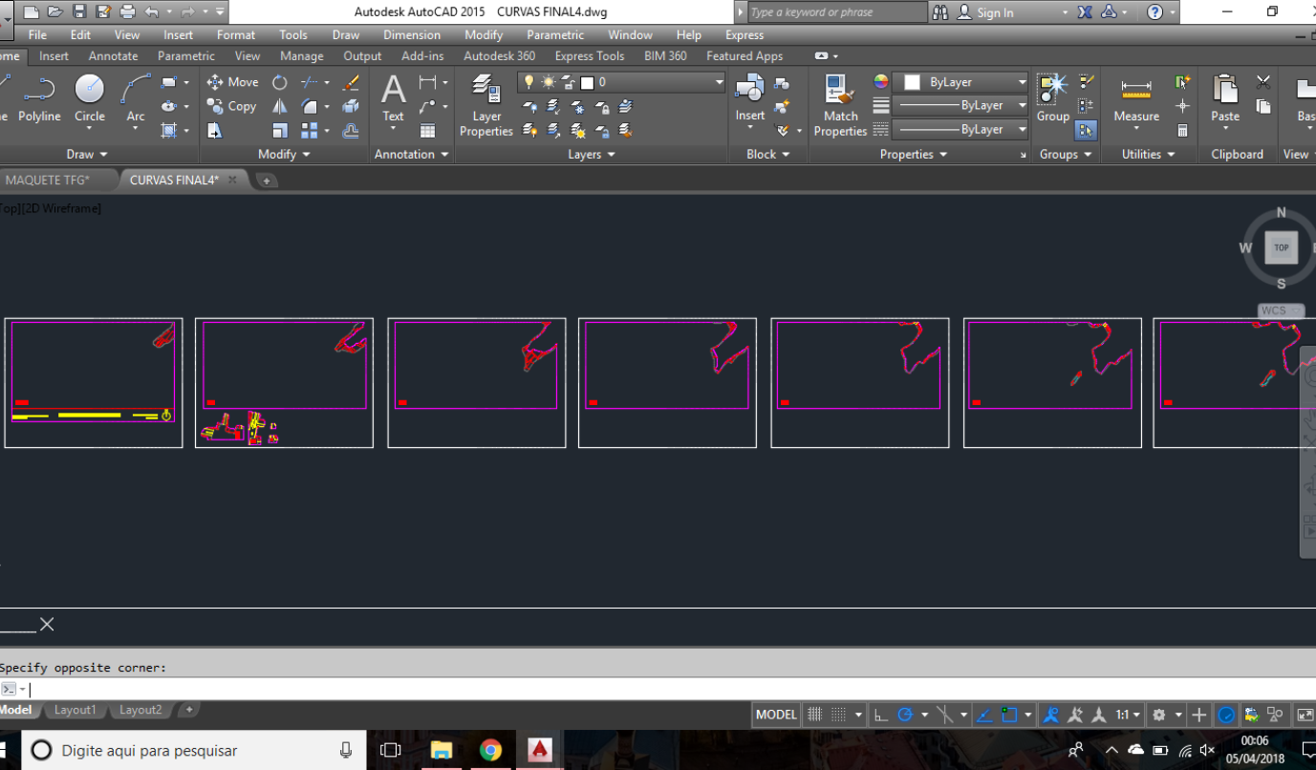
Task: Click the Cut scissors icon
Action: (1263, 82)
